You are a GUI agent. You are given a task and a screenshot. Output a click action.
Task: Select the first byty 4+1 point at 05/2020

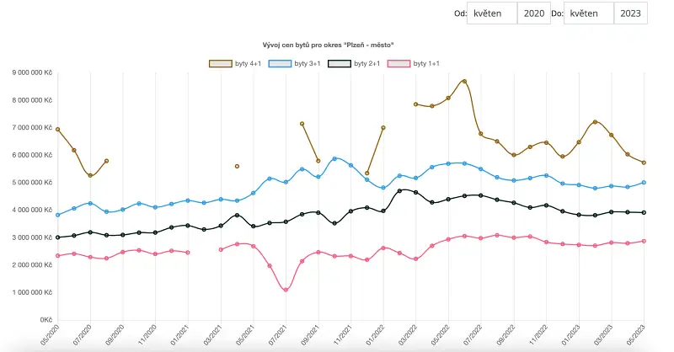pyautogui.click(x=57, y=130)
